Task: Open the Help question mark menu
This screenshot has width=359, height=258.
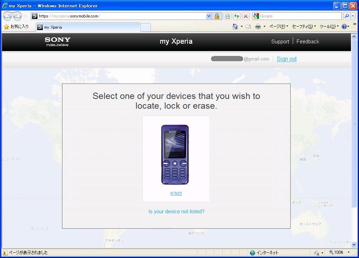Action: coord(345,27)
